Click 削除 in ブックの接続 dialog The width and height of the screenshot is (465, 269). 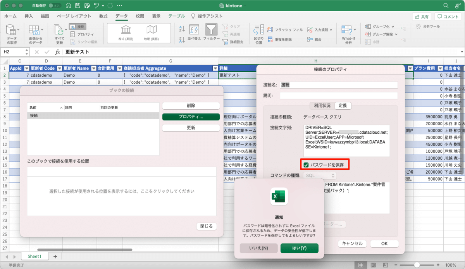click(x=191, y=106)
